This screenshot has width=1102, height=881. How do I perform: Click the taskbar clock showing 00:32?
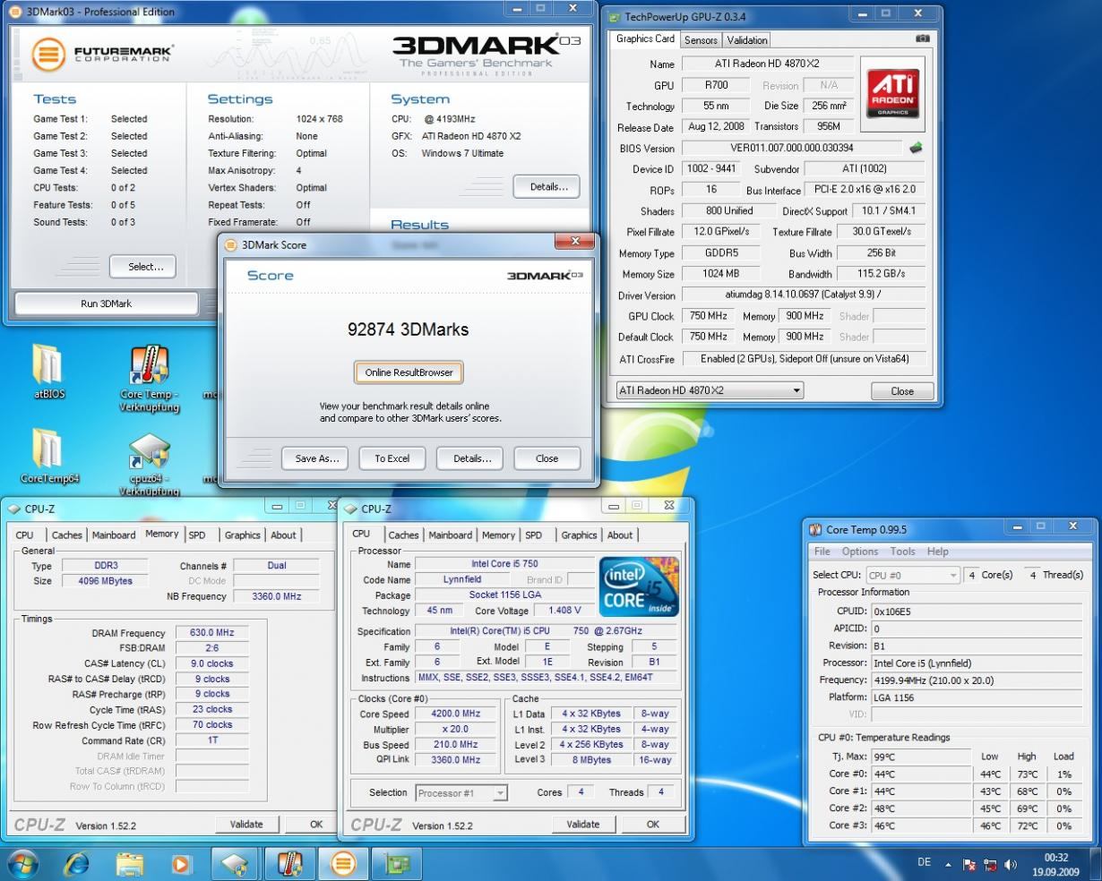(1056, 864)
